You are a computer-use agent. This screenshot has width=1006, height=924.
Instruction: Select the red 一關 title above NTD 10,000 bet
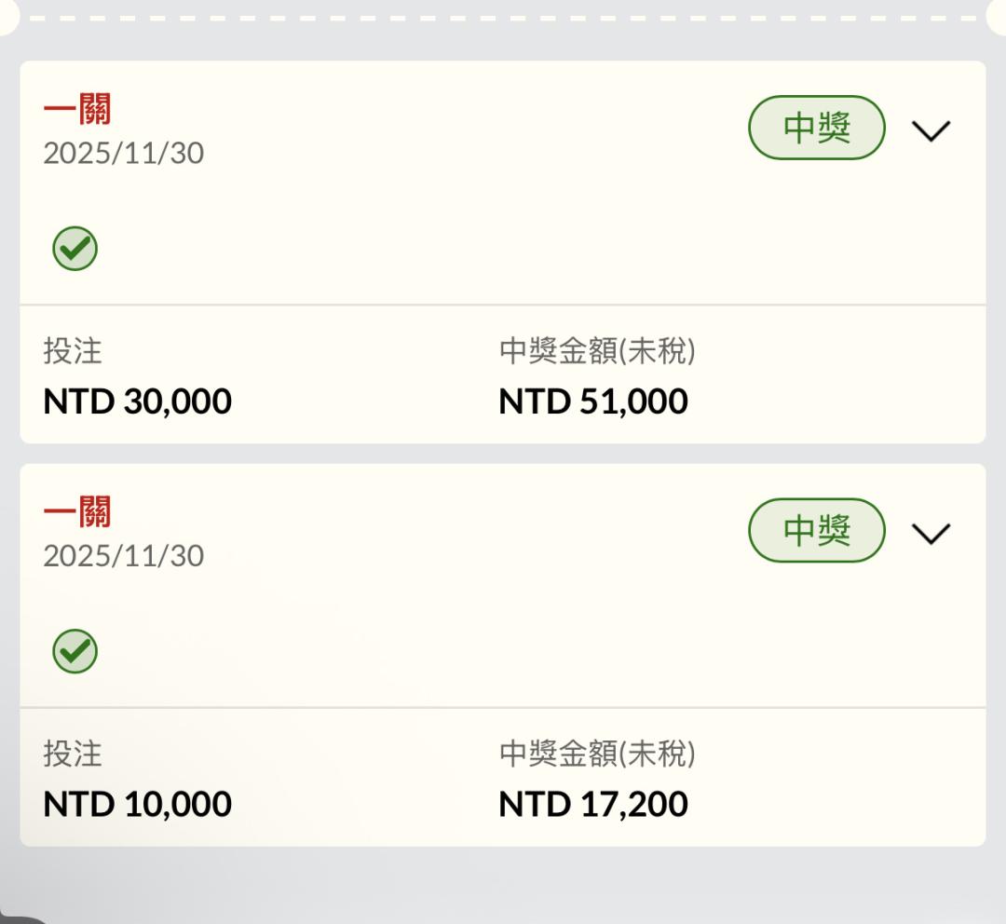click(x=77, y=512)
